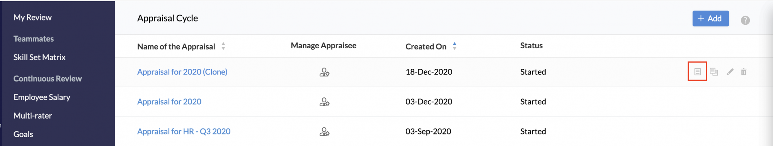Open Manage Appraisee icon for Appraisal for 2020
The height and width of the screenshot is (146, 773).
click(x=324, y=102)
